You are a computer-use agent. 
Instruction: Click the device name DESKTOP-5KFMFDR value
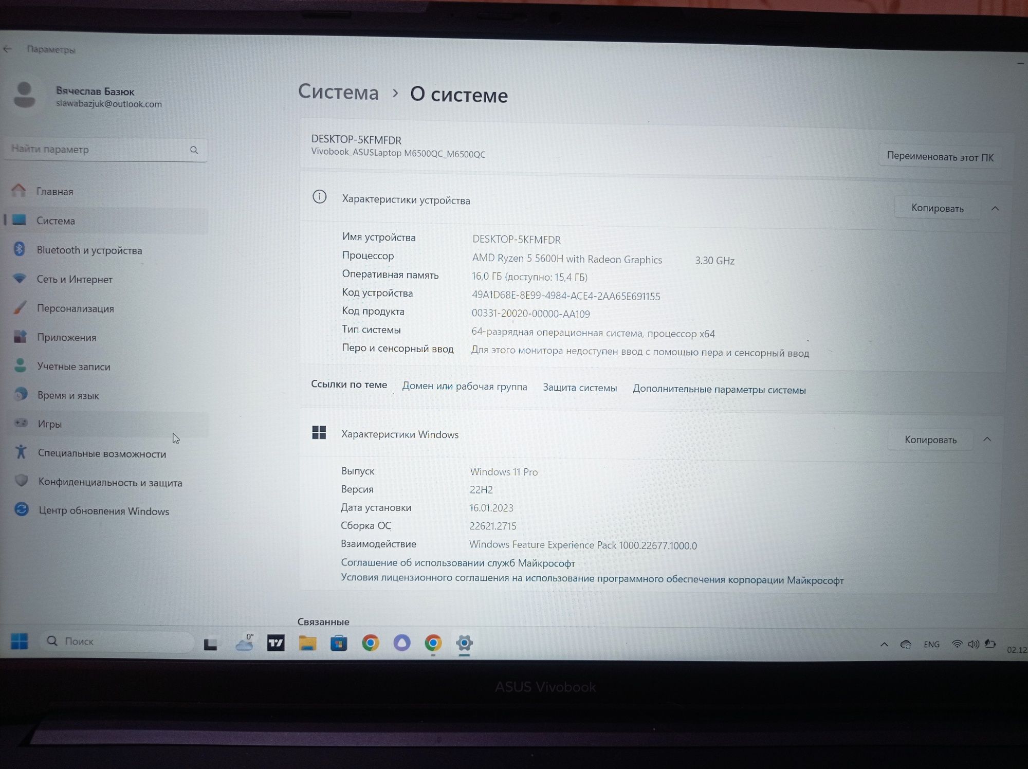(x=517, y=240)
